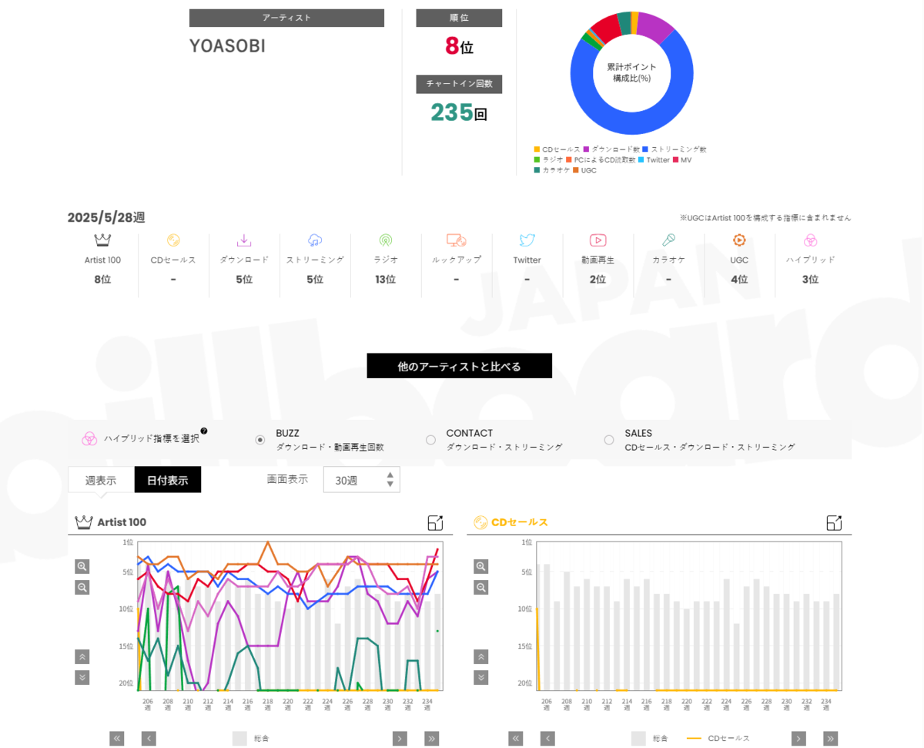Viewport: 924px width, 748px height.
Task: Click MV legend swatch under donut
Action: 676,160
